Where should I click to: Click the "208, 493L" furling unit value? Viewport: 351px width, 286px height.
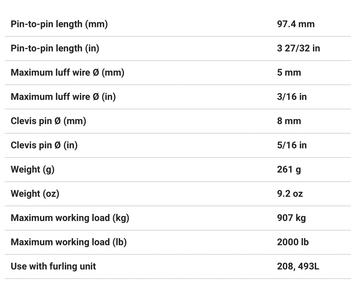click(298, 266)
